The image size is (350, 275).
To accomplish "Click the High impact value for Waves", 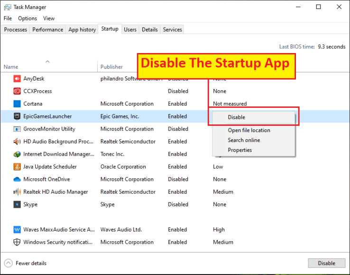I will (219, 230).
